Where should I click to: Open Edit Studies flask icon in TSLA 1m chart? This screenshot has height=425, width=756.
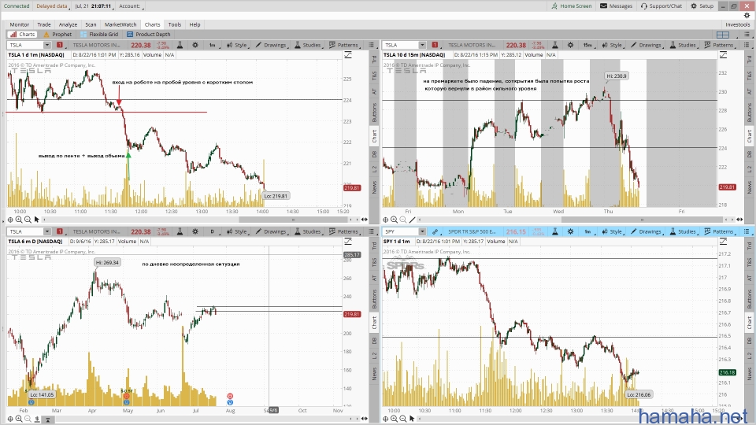click(x=180, y=45)
